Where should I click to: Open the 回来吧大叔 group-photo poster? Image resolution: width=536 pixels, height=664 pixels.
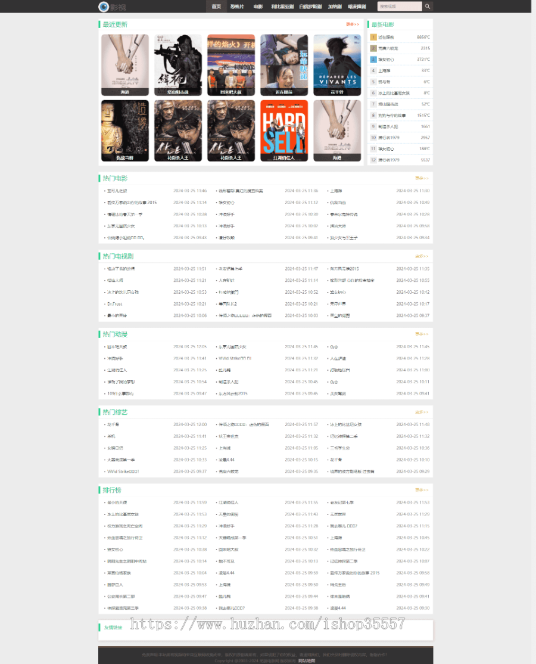point(231,65)
